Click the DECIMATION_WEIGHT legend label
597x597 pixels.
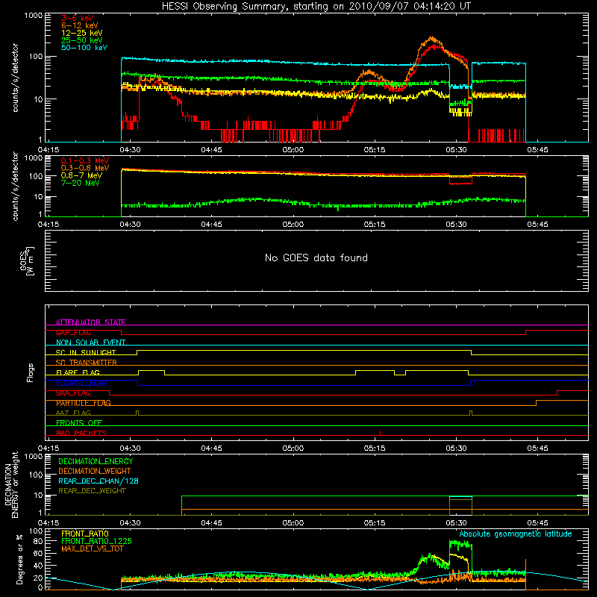pos(95,471)
